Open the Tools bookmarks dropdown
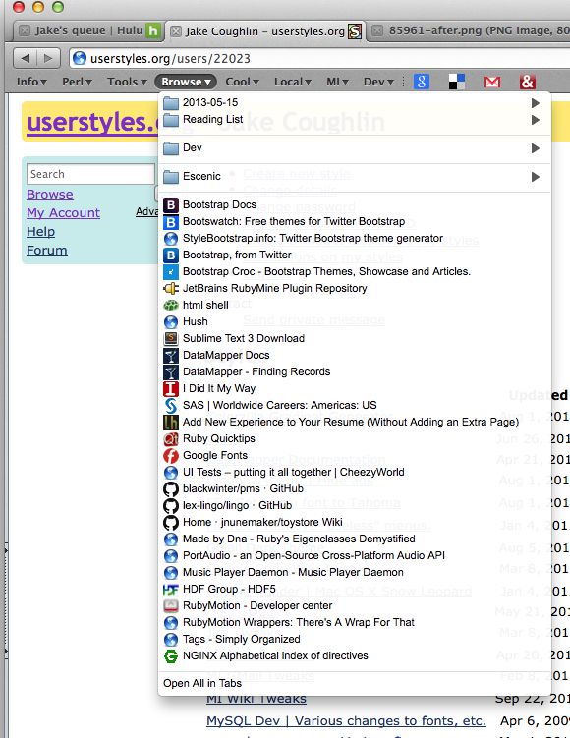This screenshot has width=570, height=738. pyautogui.click(x=127, y=82)
